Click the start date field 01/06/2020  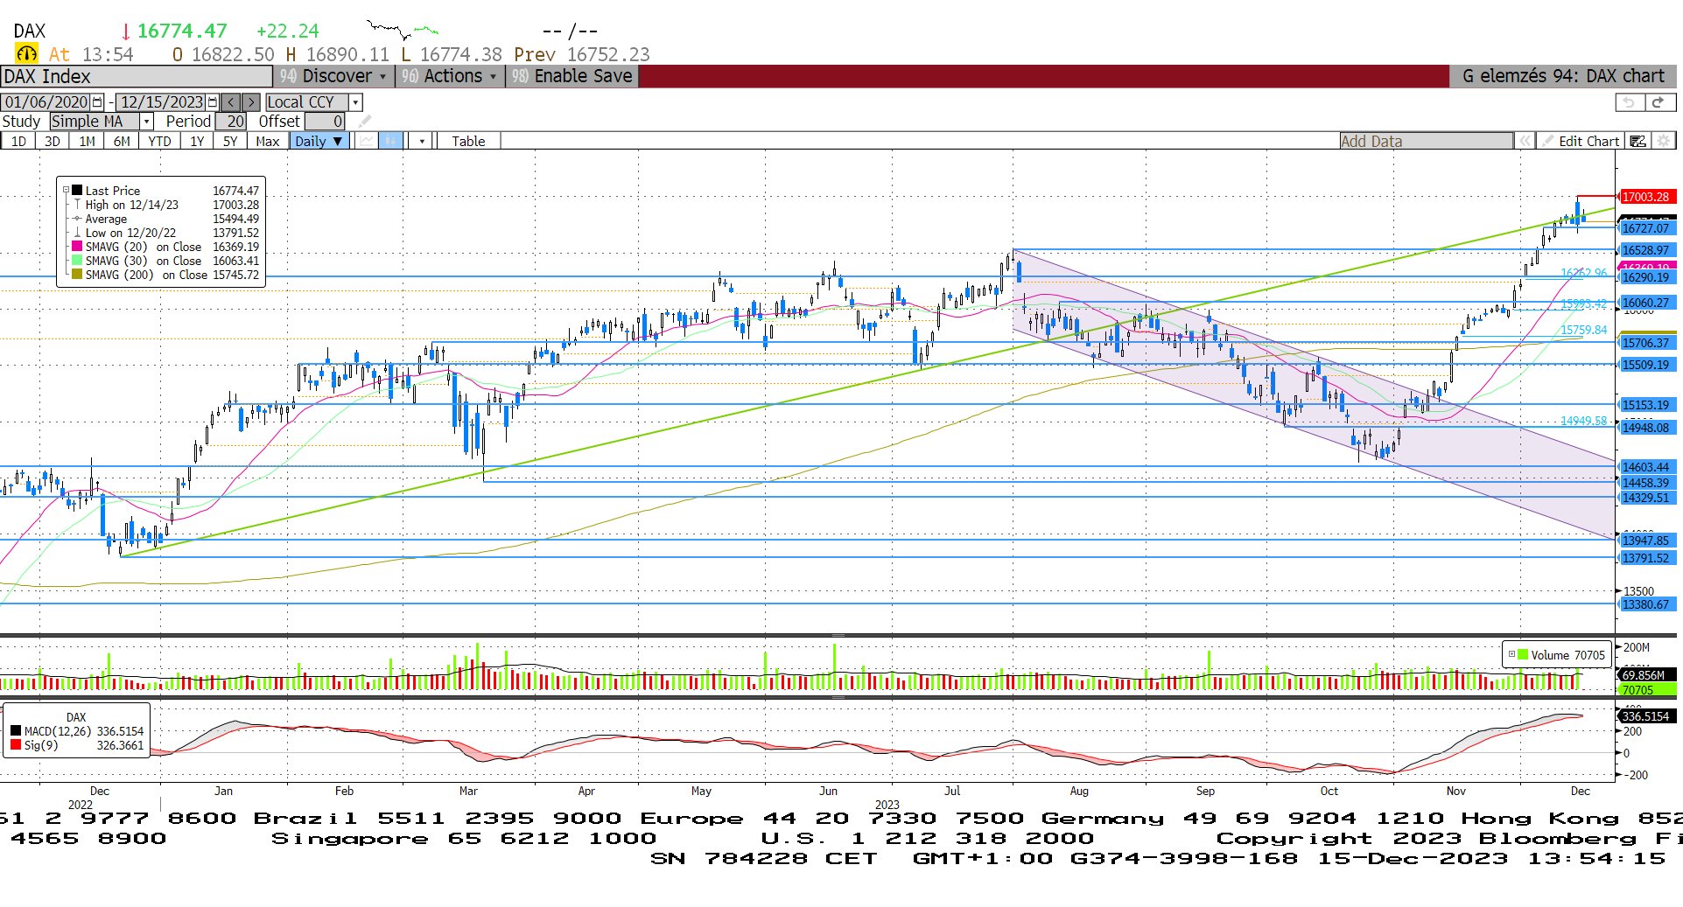point(46,102)
